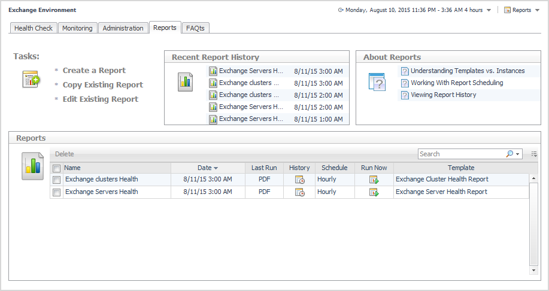Click the Tasks create-report icon
The image size is (549, 291).
[31, 79]
